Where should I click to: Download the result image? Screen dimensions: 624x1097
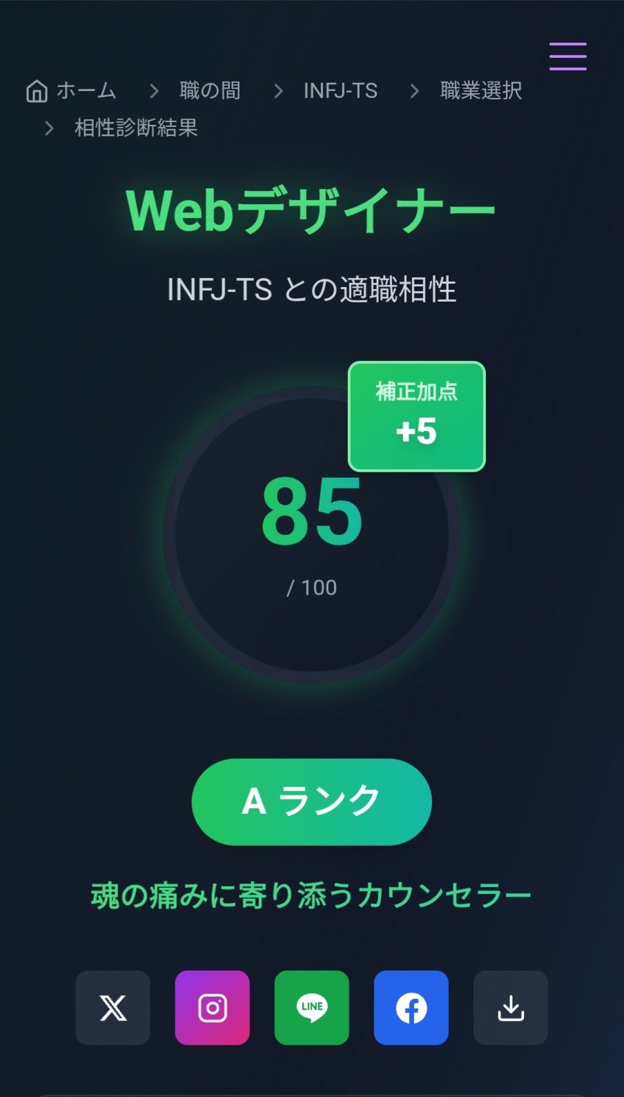510,1007
